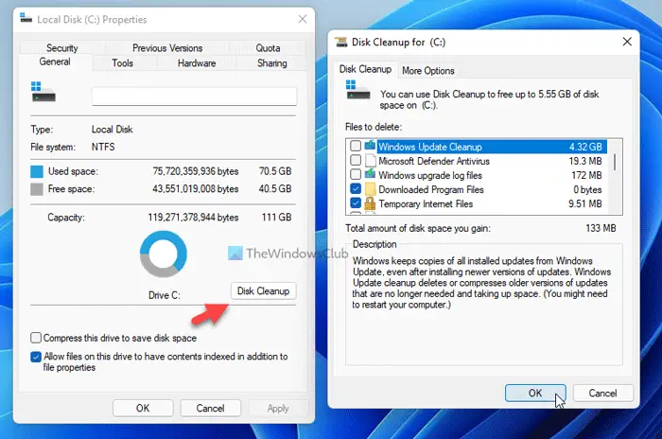Viewport: 662px width, 439px height.
Task: Open the Security tab
Action: click(62, 47)
